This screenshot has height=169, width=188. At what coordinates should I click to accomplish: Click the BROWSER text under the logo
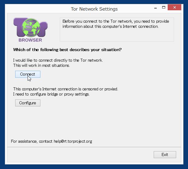(x=30, y=40)
